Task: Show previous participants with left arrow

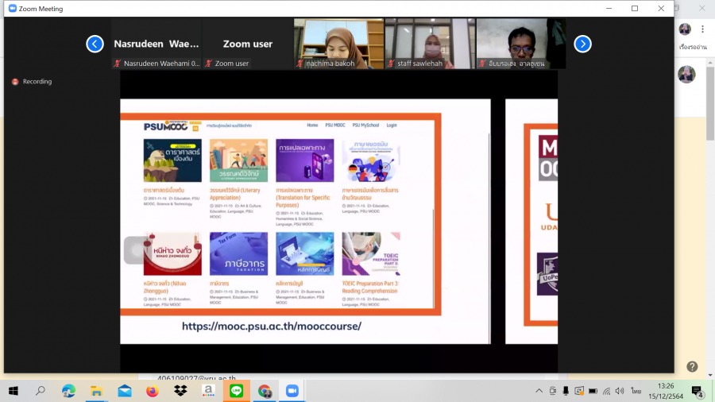Action: tap(95, 44)
